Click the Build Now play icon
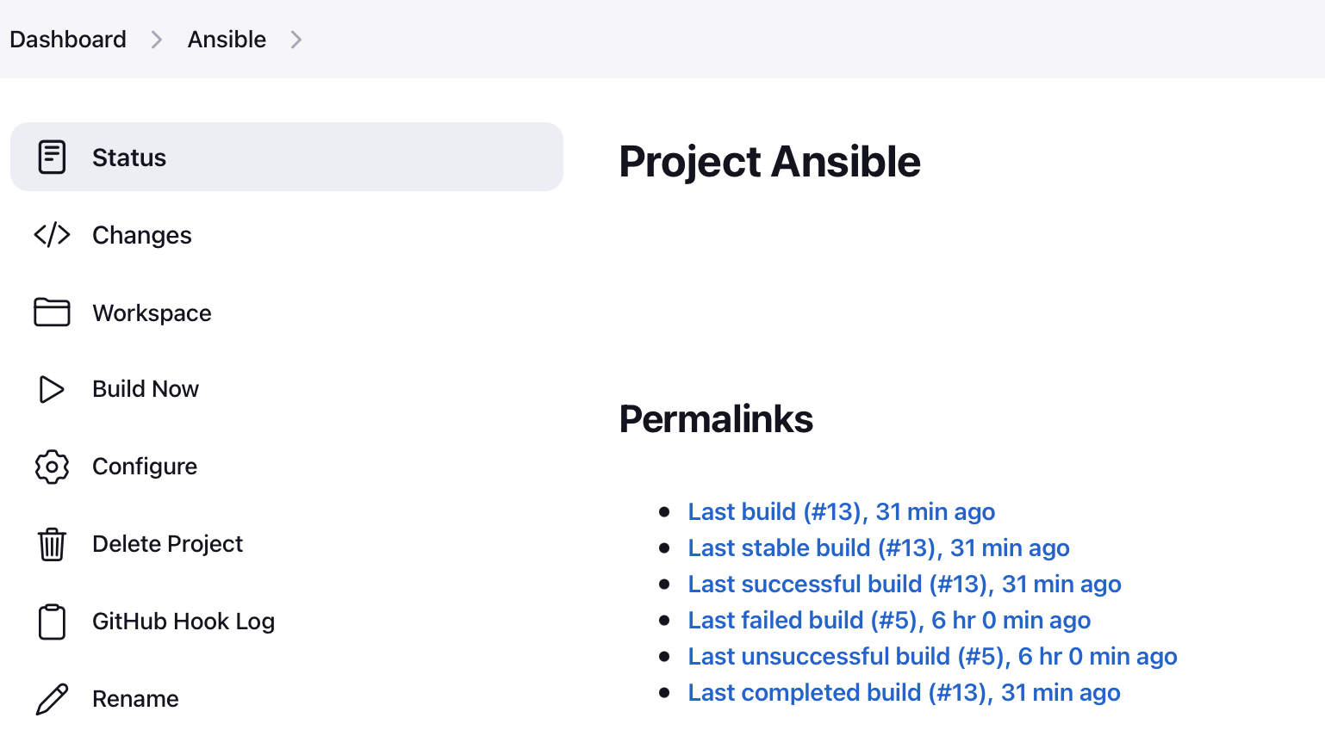Image resolution: width=1325 pixels, height=730 pixels. (52, 389)
